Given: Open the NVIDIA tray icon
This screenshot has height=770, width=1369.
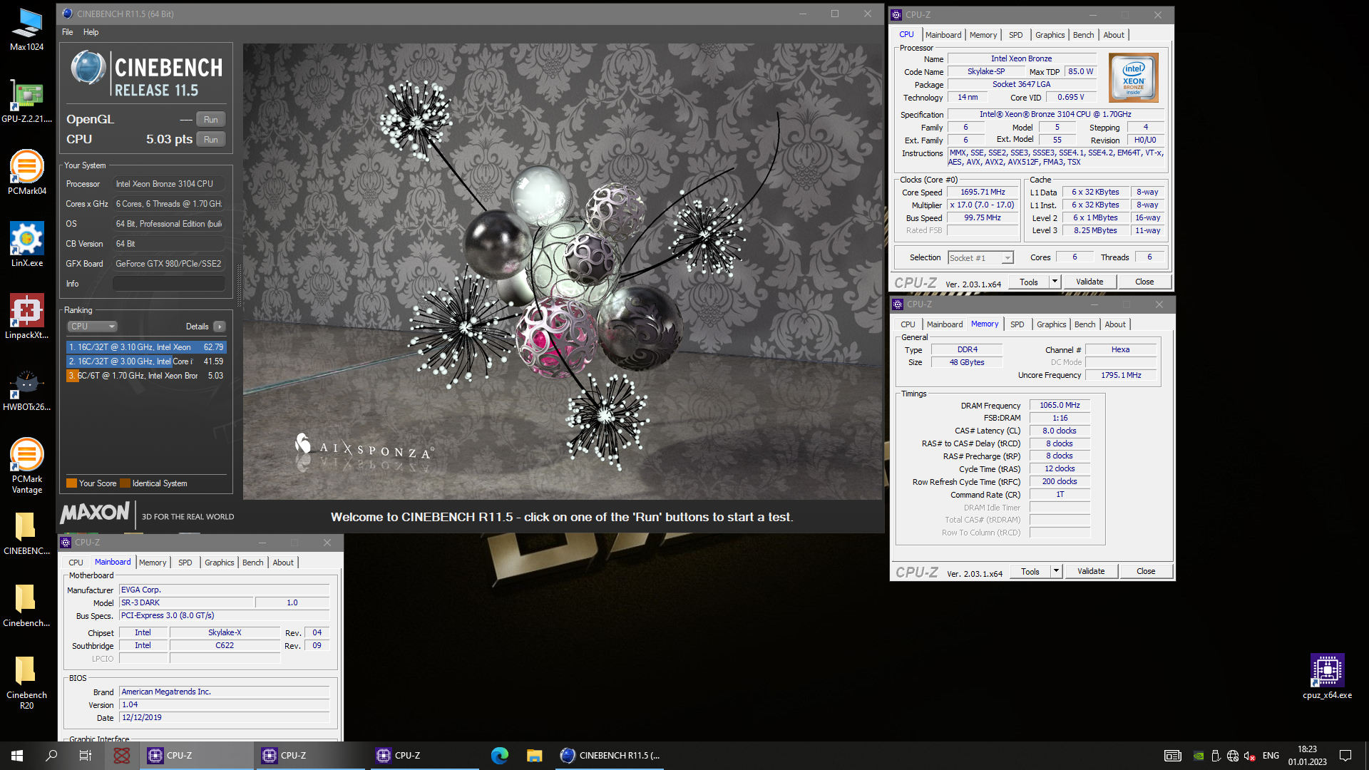Looking at the screenshot, I should 1199,756.
